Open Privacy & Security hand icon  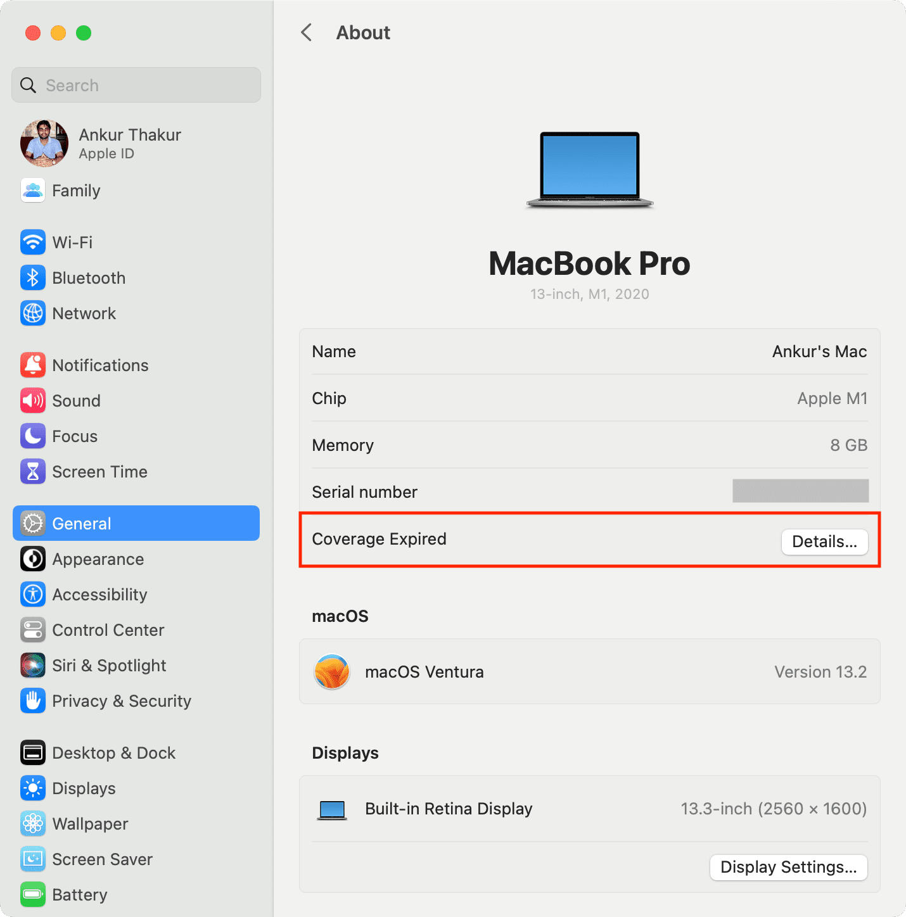(x=33, y=700)
